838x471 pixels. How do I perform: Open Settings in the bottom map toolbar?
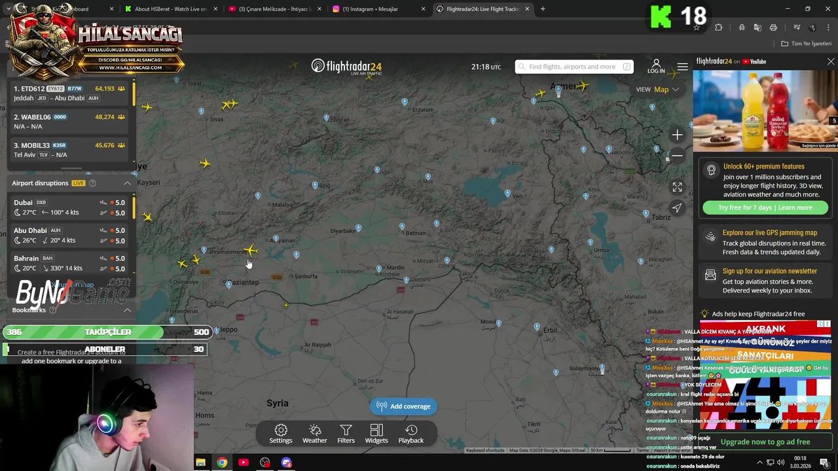point(281,434)
